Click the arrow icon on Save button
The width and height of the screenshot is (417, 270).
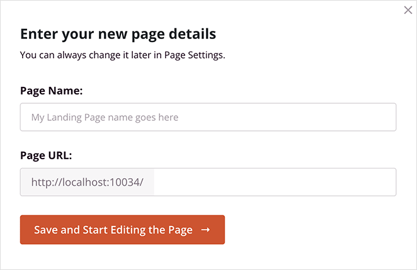coord(205,230)
